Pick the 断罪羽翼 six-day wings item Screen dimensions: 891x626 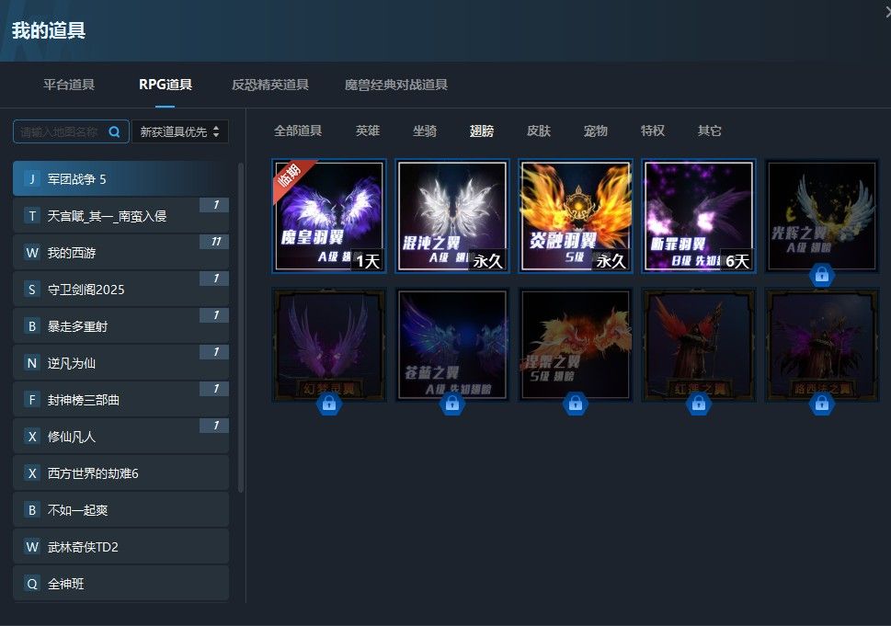698,216
